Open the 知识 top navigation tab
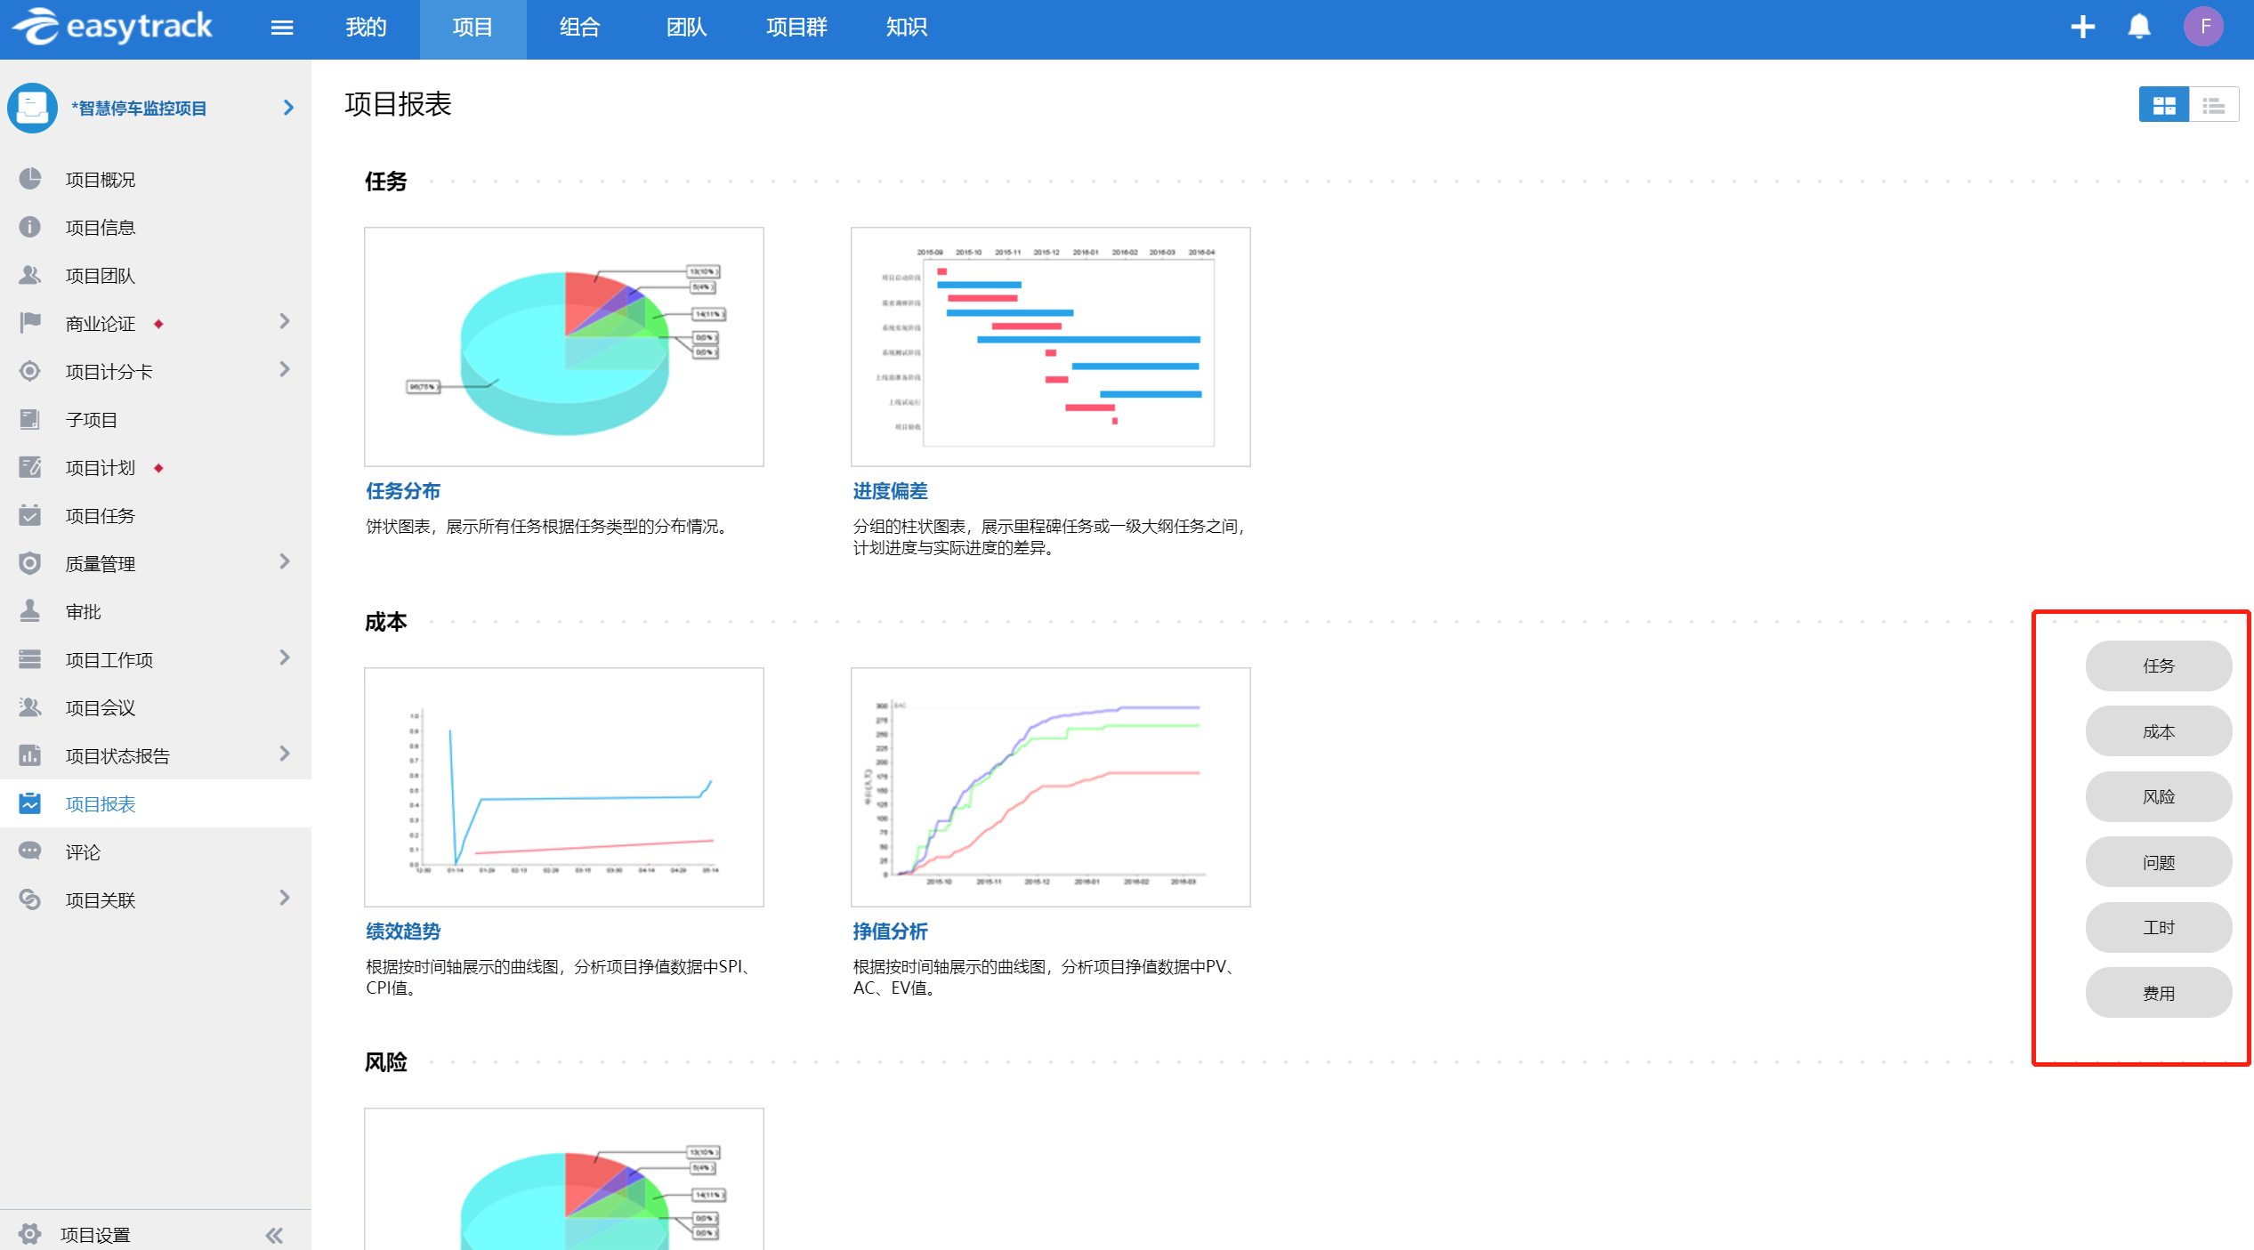The height and width of the screenshot is (1250, 2254). [x=906, y=28]
